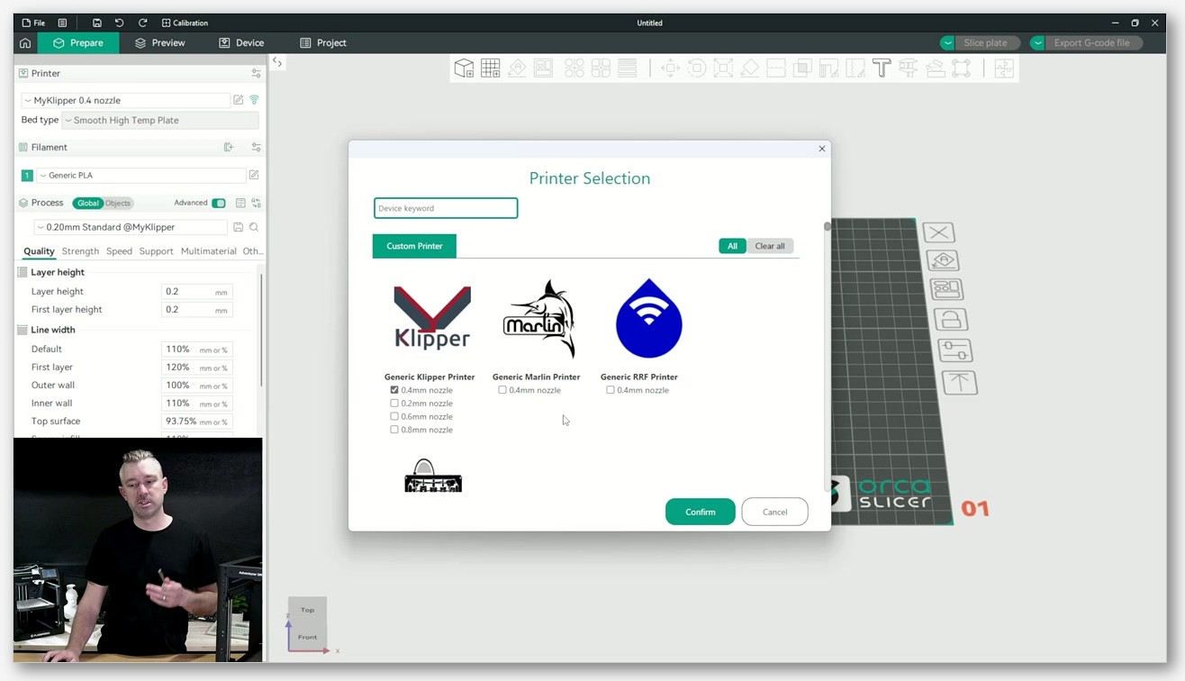Open the Generic PLA filament dropdown

[141, 175]
